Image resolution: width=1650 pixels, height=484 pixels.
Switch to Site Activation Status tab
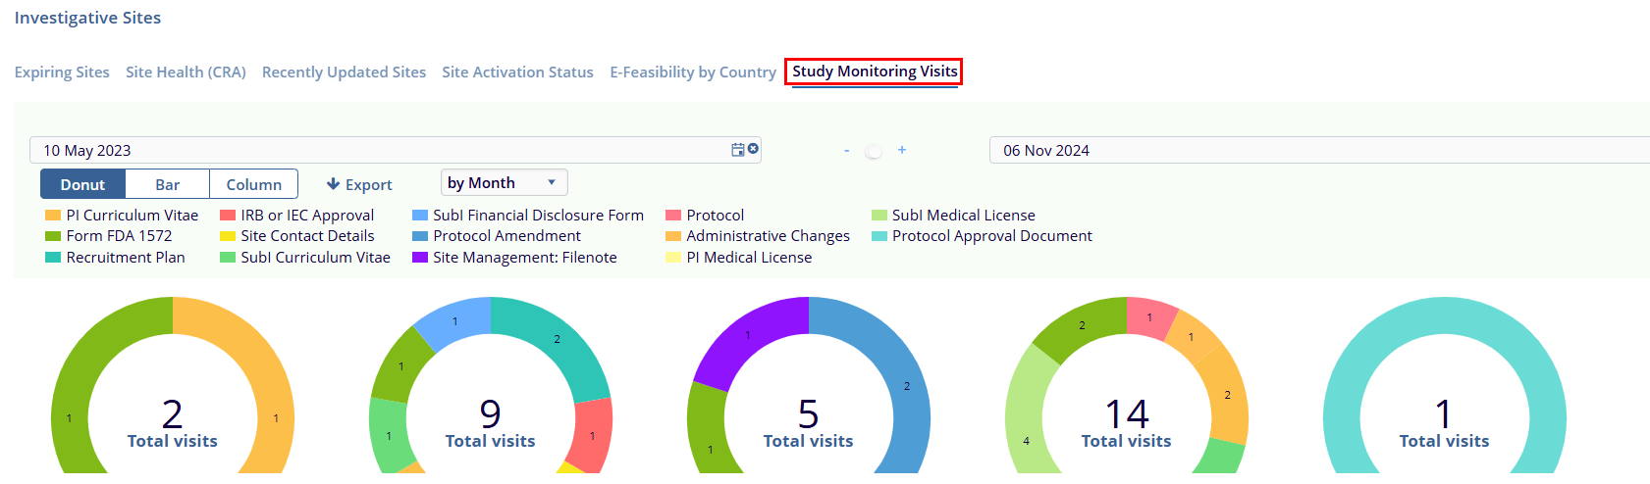tap(517, 73)
